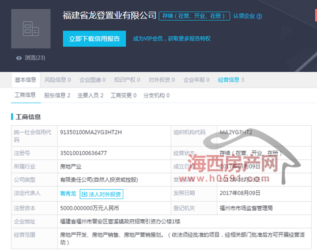Click the organization code MA2YG3HT2
317x251 pixels.
click(236, 132)
